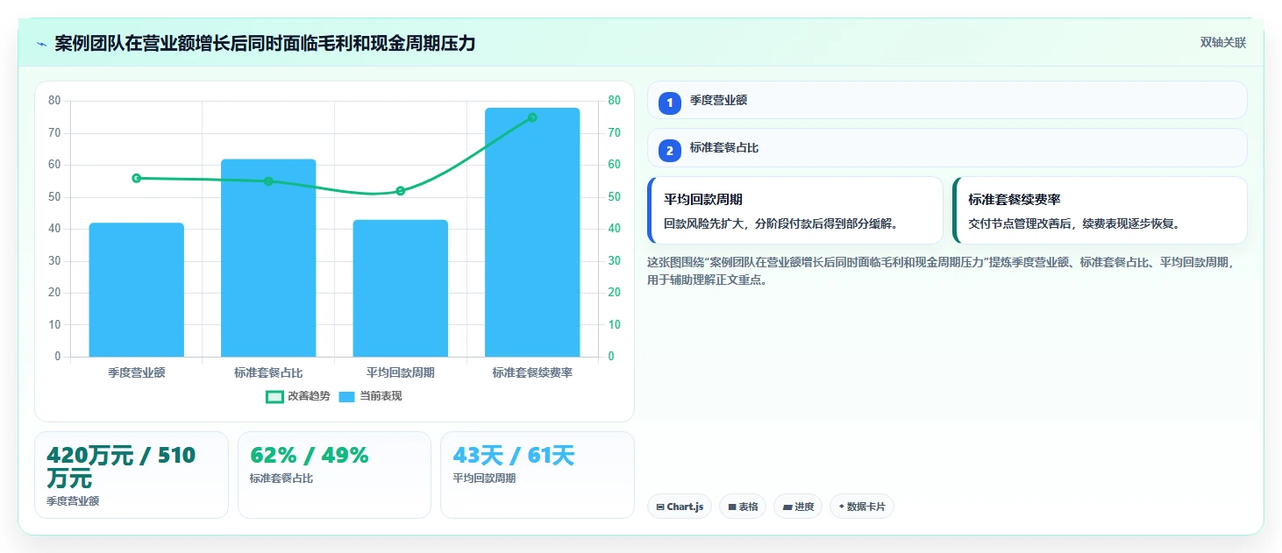The height and width of the screenshot is (553, 1282).
Task: Click the text 回款风险先扩大
Action: [704, 223]
